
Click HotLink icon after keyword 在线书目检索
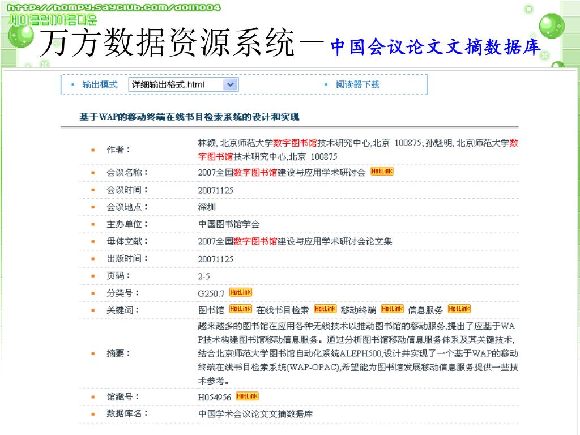click(325, 309)
